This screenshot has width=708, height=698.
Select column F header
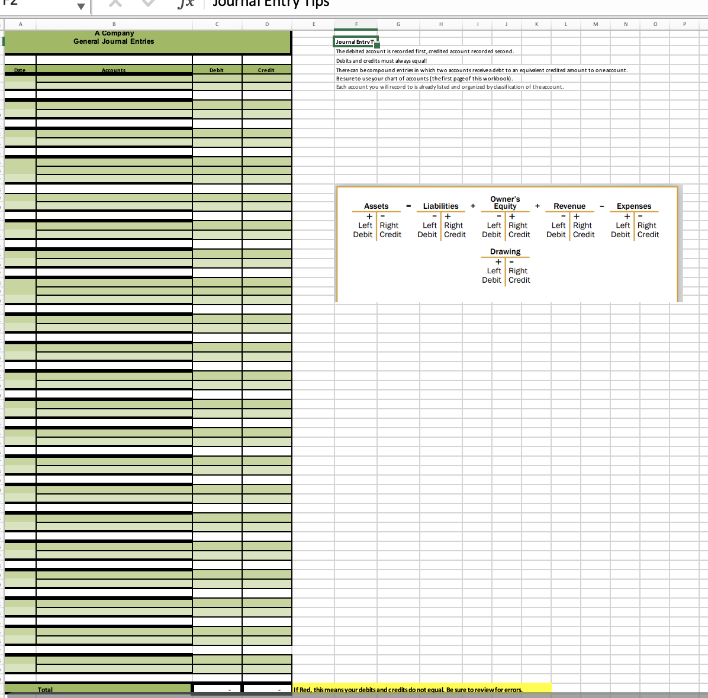click(x=356, y=24)
